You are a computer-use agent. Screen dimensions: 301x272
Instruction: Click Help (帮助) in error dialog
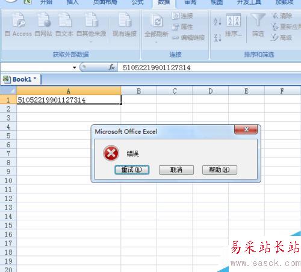click(220, 170)
